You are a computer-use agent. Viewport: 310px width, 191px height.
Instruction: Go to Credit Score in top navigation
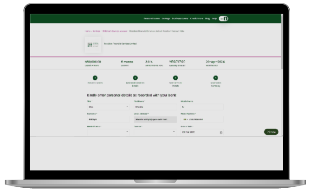[196, 19]
